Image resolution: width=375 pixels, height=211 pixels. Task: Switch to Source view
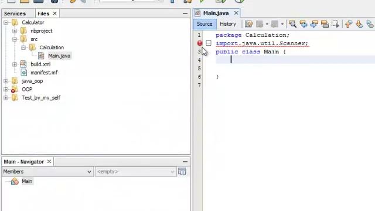pos(204,24)
